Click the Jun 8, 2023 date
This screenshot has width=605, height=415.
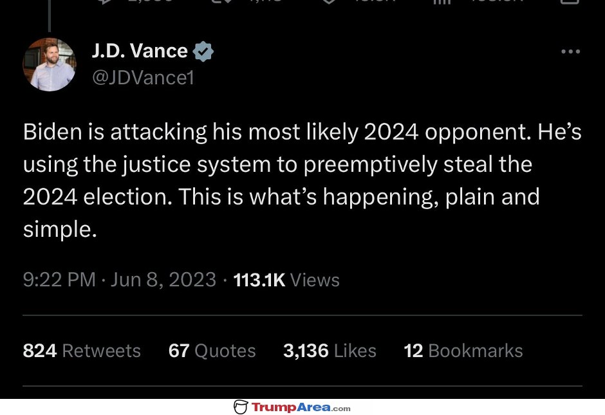click(x=163, y=280)
